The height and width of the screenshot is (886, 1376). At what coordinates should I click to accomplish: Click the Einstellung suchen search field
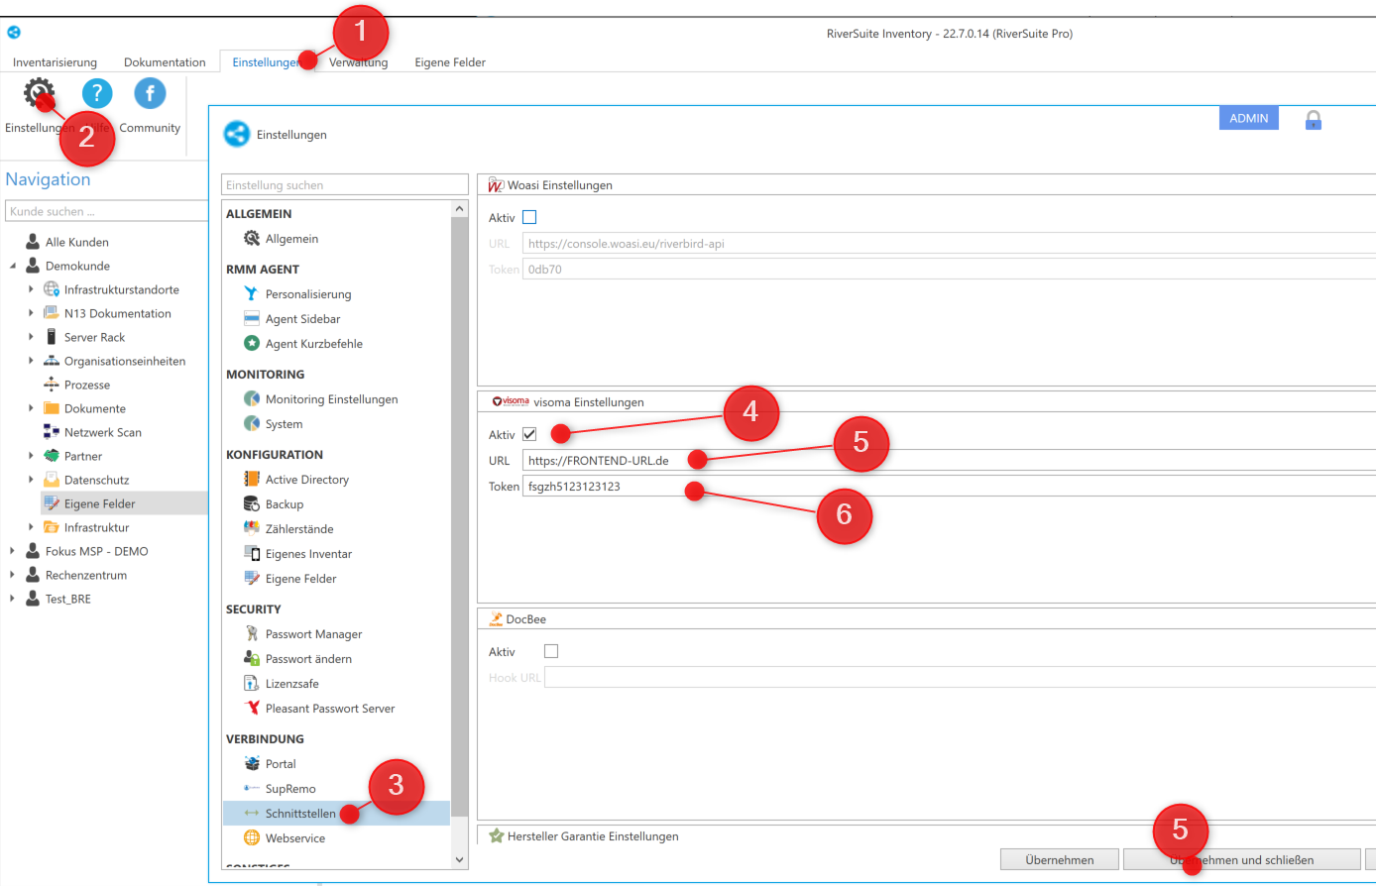(345, 185)
